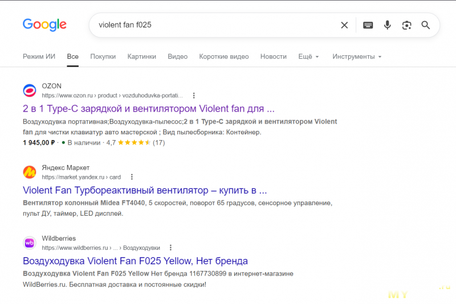
Task: Open 'Violent Fan Турбореактивный вентилятор' link
Action: point(145,190)
